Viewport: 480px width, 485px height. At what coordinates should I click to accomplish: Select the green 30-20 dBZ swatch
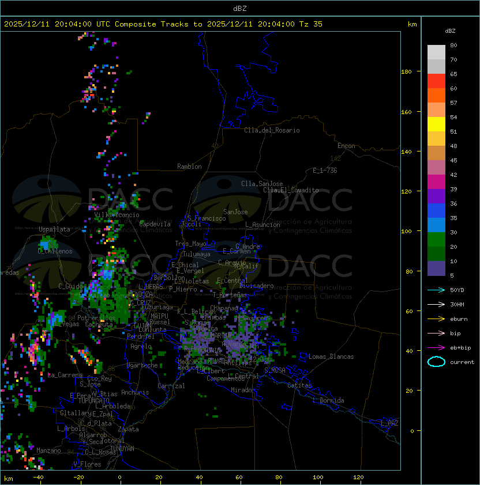(x=436, y=240)
